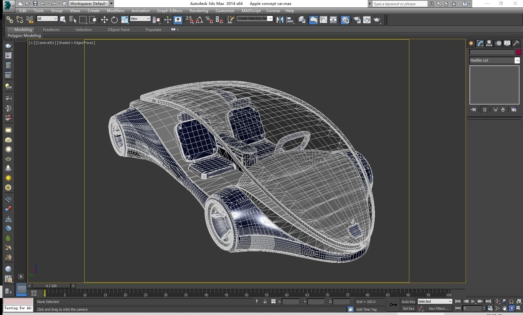Click the time slider showing 0 / 100
Image resolution: width=523 pixels, height=315 pixels.
pyautogui.click(x=51, y=286)
